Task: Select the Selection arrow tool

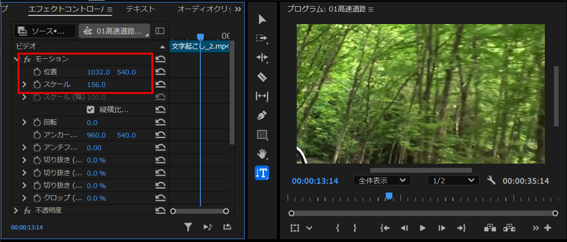Action: (262, 19)
